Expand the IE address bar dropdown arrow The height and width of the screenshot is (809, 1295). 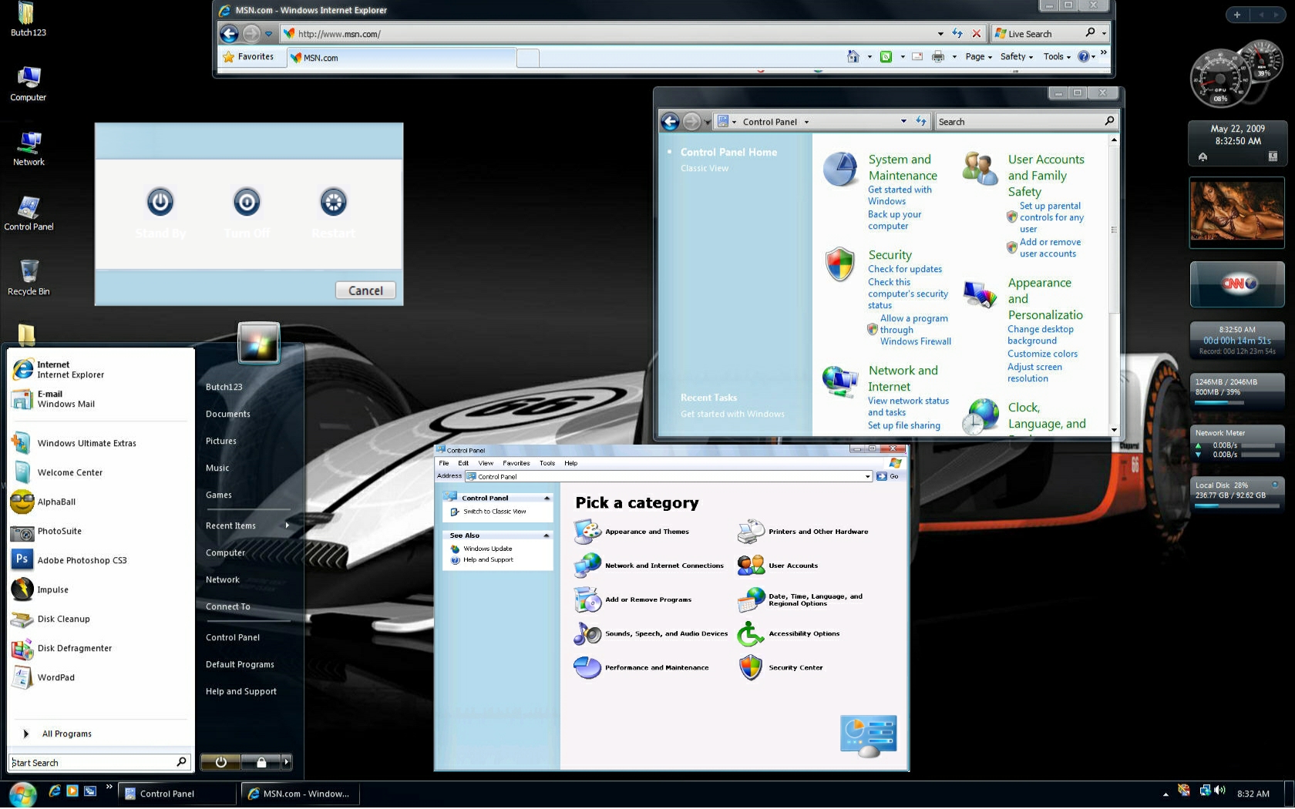coord(940,34)
